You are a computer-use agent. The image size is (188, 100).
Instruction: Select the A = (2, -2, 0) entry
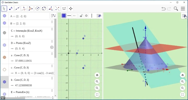[x=18, y=16]
